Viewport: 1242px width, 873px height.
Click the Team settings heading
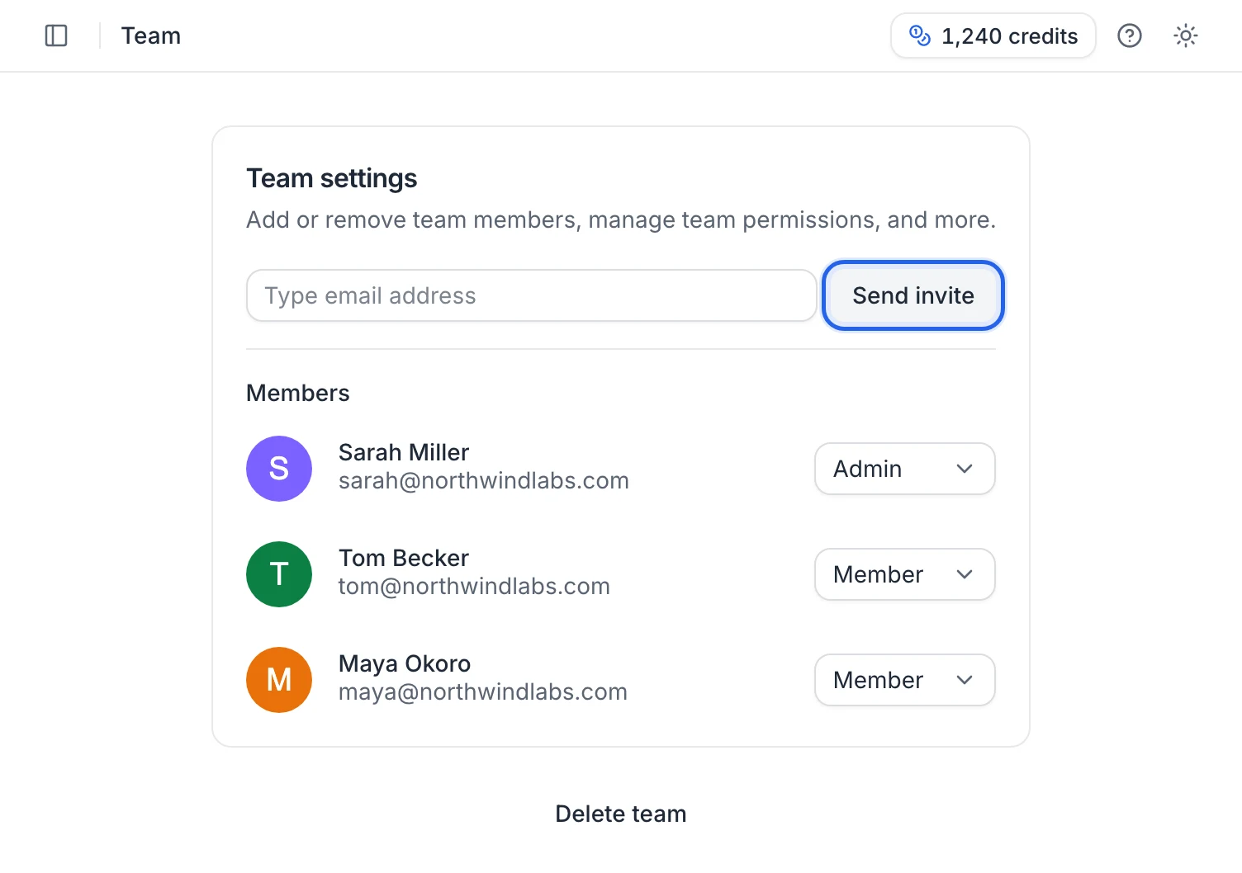coord(332,178)
